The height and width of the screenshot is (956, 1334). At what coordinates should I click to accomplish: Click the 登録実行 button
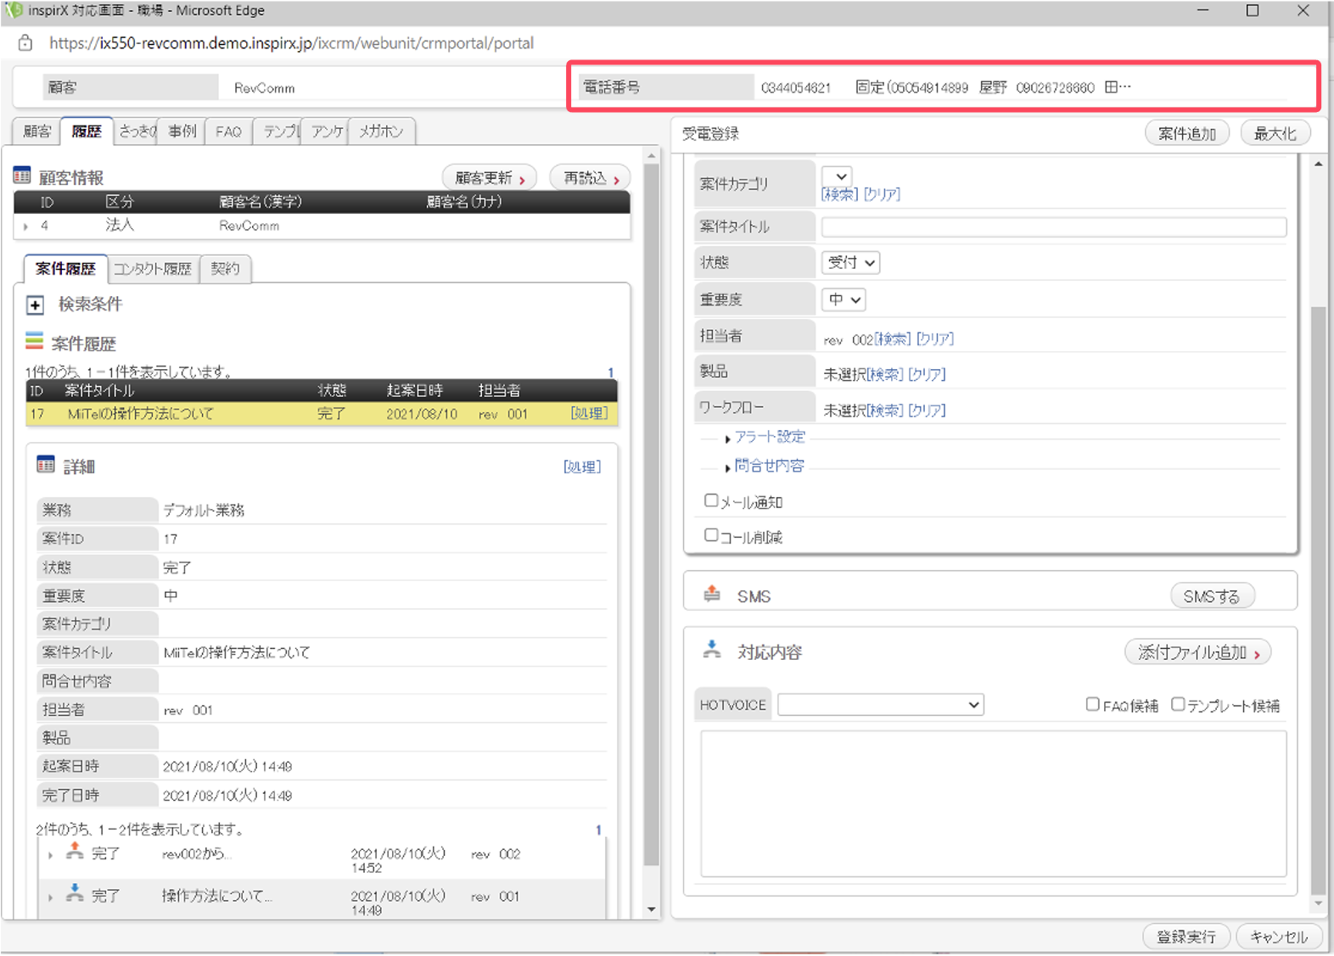[1185, 936]
